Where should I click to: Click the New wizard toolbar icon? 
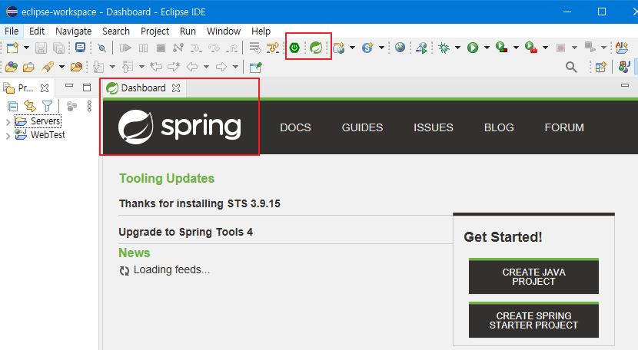coord(12,48)
